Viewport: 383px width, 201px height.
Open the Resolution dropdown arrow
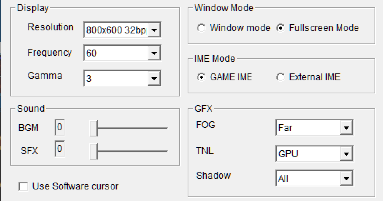154,30
